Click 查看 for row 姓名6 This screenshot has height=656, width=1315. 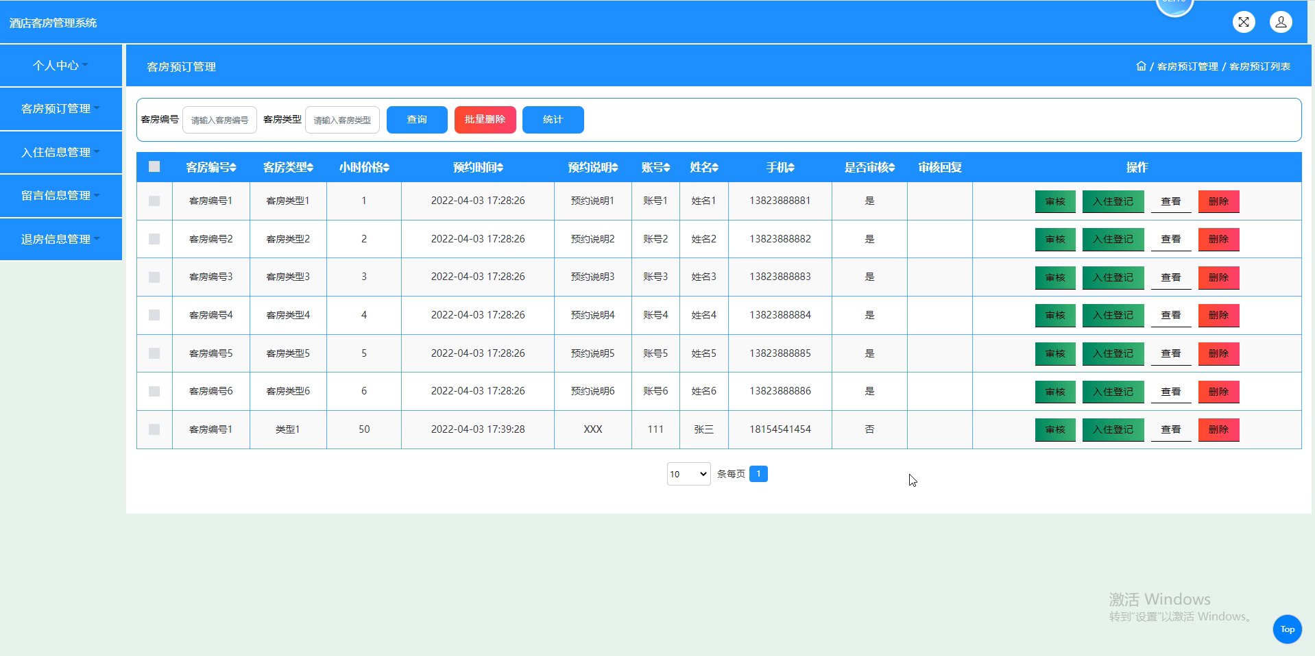point(1170,392)
